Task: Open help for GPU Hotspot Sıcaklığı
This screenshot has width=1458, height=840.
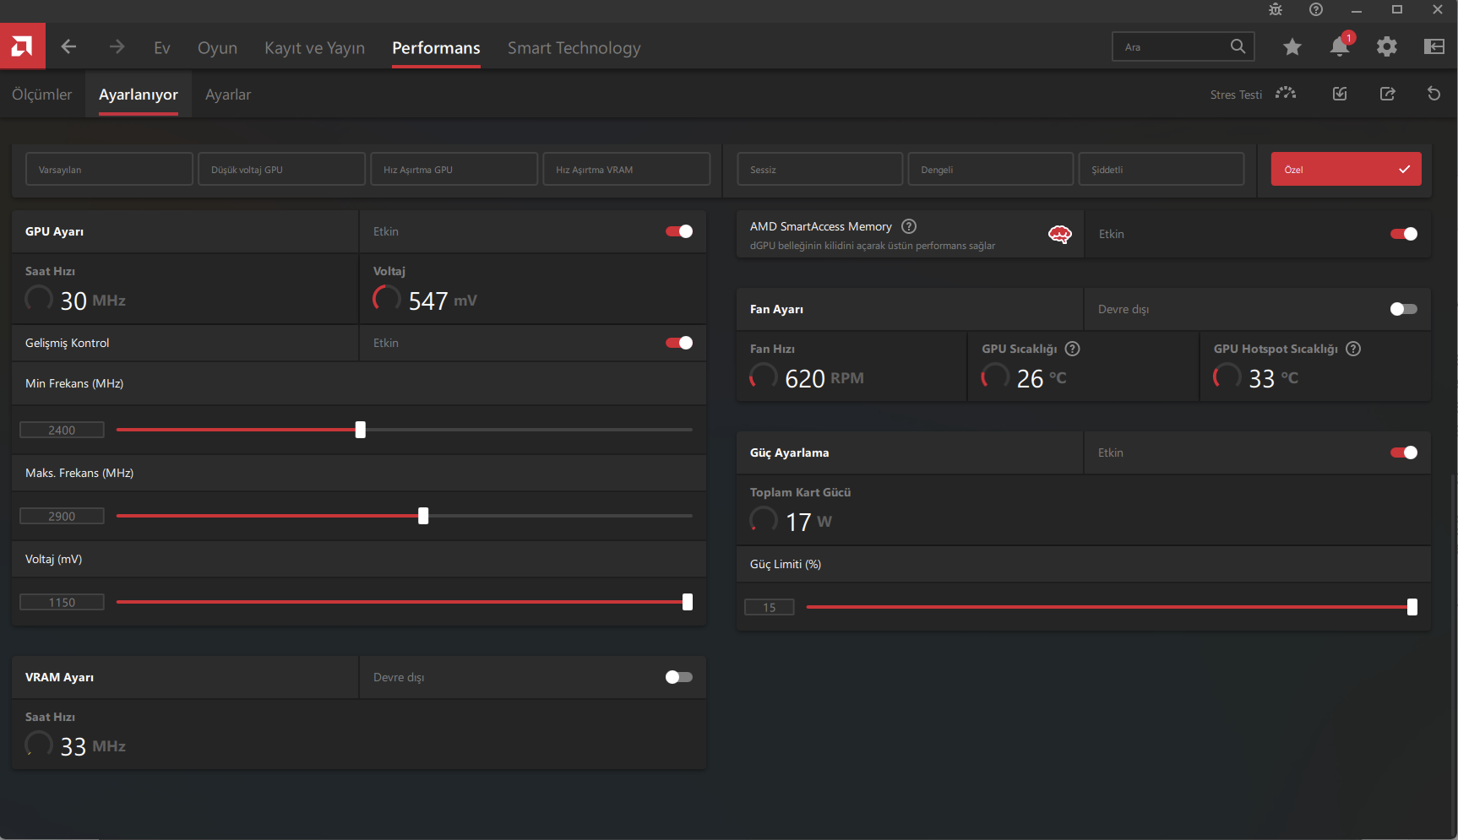Action: tap(1353, 349)
